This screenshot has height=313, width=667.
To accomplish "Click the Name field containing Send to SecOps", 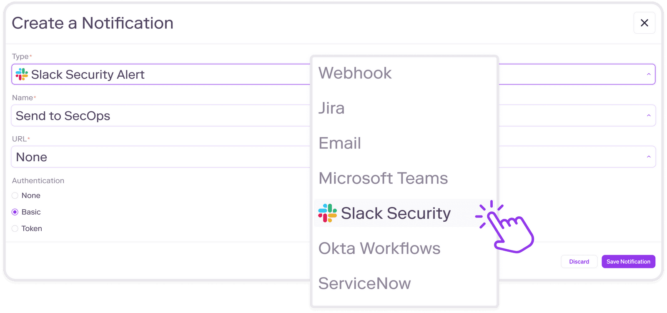I will [158, 116].
